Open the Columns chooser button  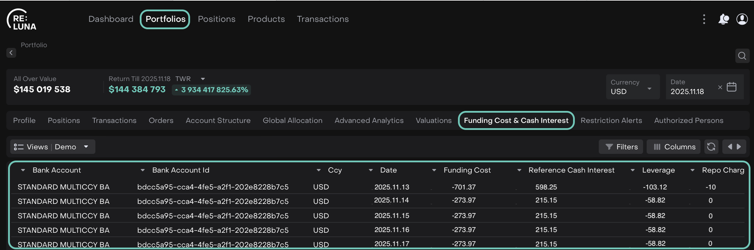pyautogui.click(x=674, y=147)
